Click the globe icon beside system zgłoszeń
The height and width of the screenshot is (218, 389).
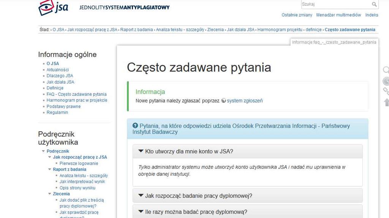point(223,101)
